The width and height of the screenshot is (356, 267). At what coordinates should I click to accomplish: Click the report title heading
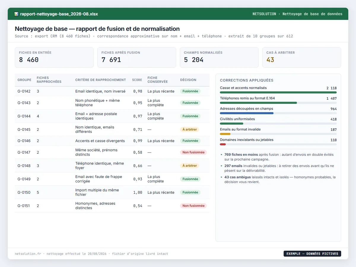pos(97,29)
